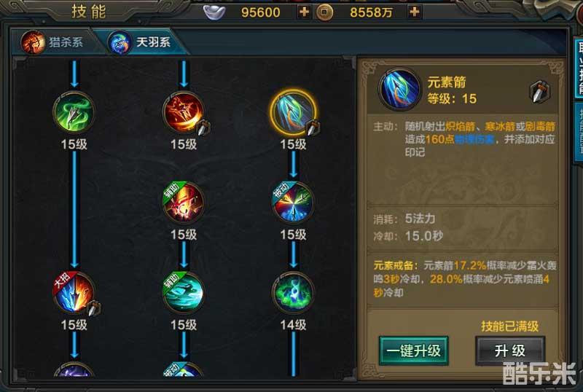Add silver ingots with plus button

[x=304, y=12]
